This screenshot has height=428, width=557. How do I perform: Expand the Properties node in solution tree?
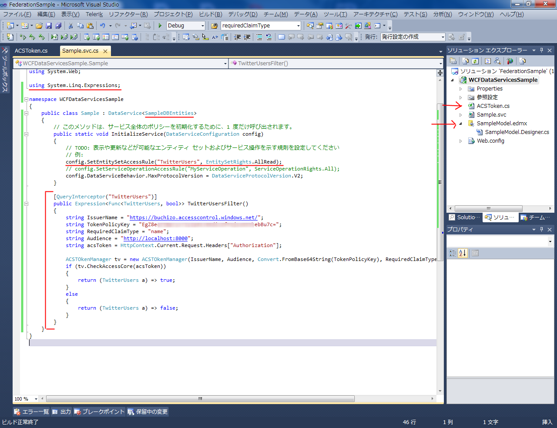[461, 89]
